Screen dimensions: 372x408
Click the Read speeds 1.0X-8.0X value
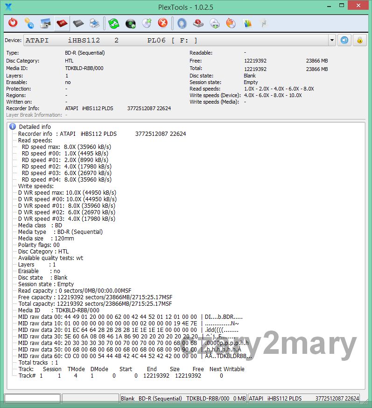[x=279, y=89]
